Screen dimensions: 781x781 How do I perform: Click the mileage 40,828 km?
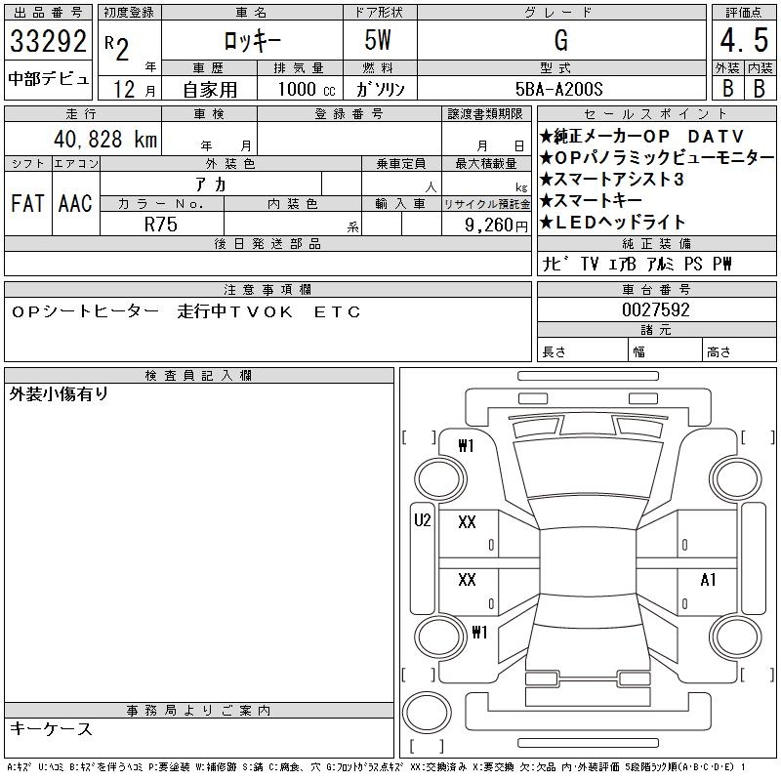105,140
